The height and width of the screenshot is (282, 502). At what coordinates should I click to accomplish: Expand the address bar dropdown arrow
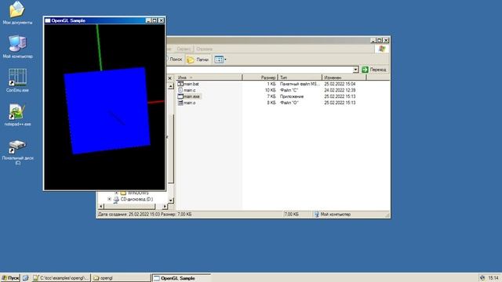coord(355,70)
